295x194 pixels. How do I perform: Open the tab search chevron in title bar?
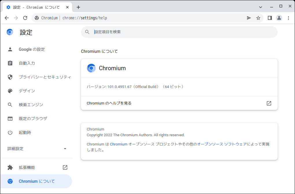(x=261, y=7)
